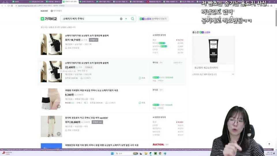Click the 4.83 star rating on the 9,340원 item
The width and height of the screenshot is (277, 156).
pyautogui.click(x=70, y=103)
